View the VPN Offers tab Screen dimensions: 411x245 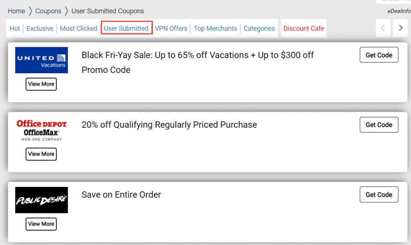[171, 28]
